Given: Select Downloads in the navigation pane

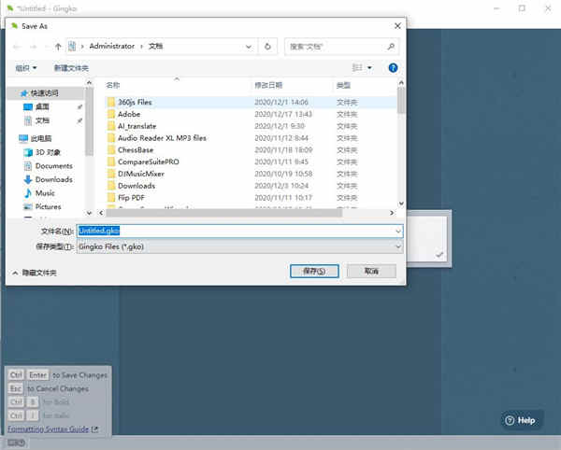Looking at the screenshot, I should [53, 179].
